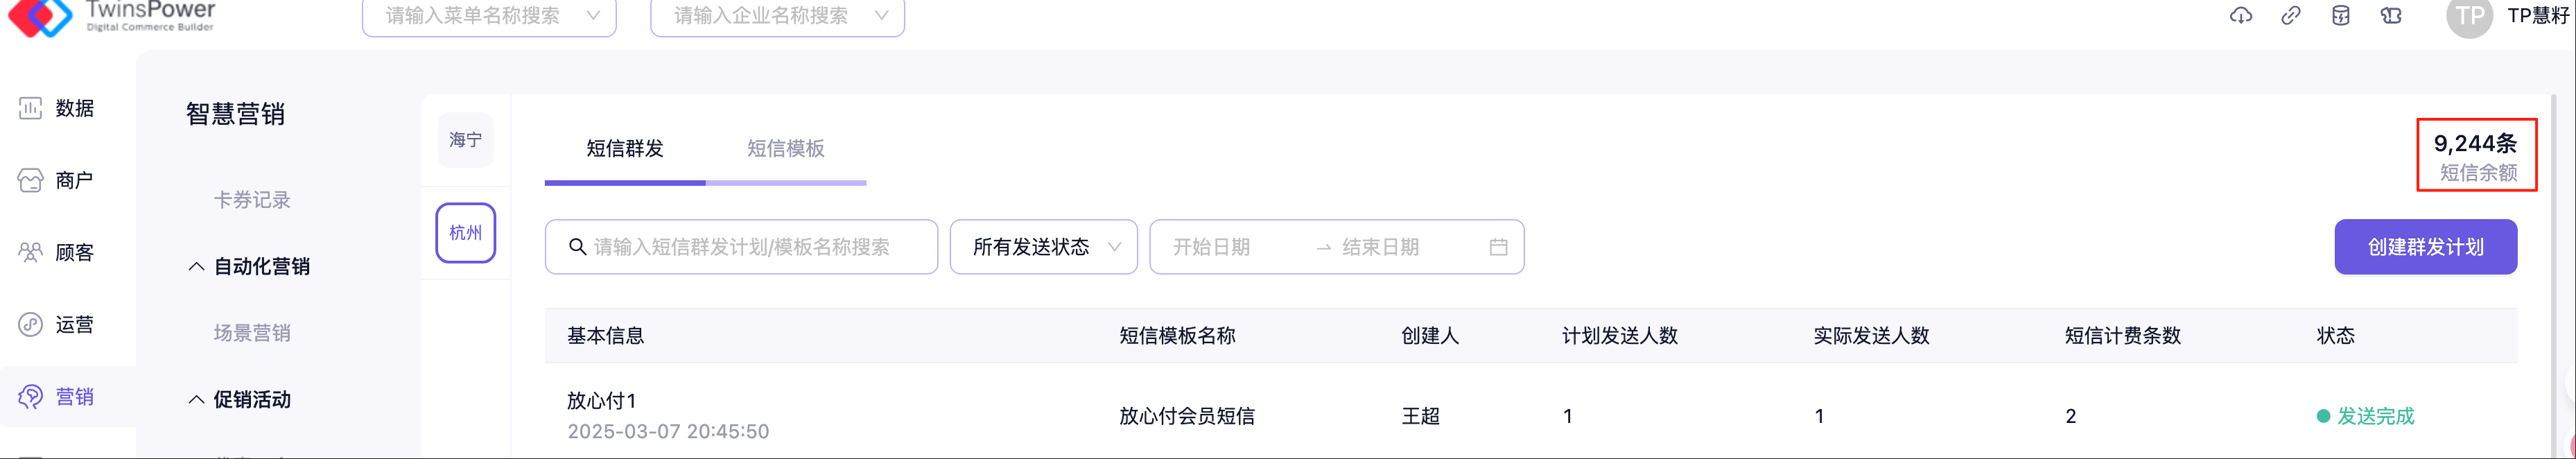Go to 商户 merchant section
Screen dimensions: 2576x459
coord(58,180)
